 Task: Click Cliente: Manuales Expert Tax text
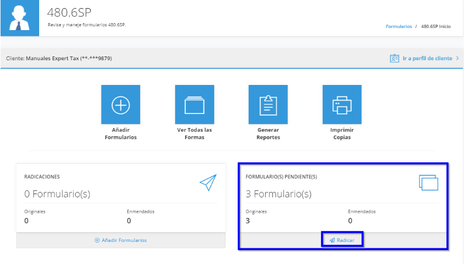(59, 58)
